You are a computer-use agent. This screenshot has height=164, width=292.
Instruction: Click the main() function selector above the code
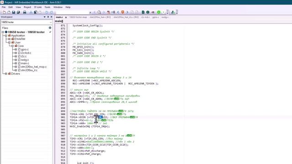click(59, 21)
